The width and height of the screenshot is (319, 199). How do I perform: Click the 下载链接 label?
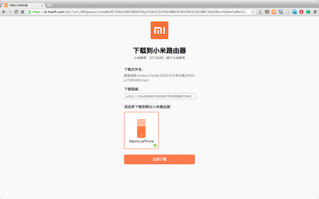pos(132,89)
